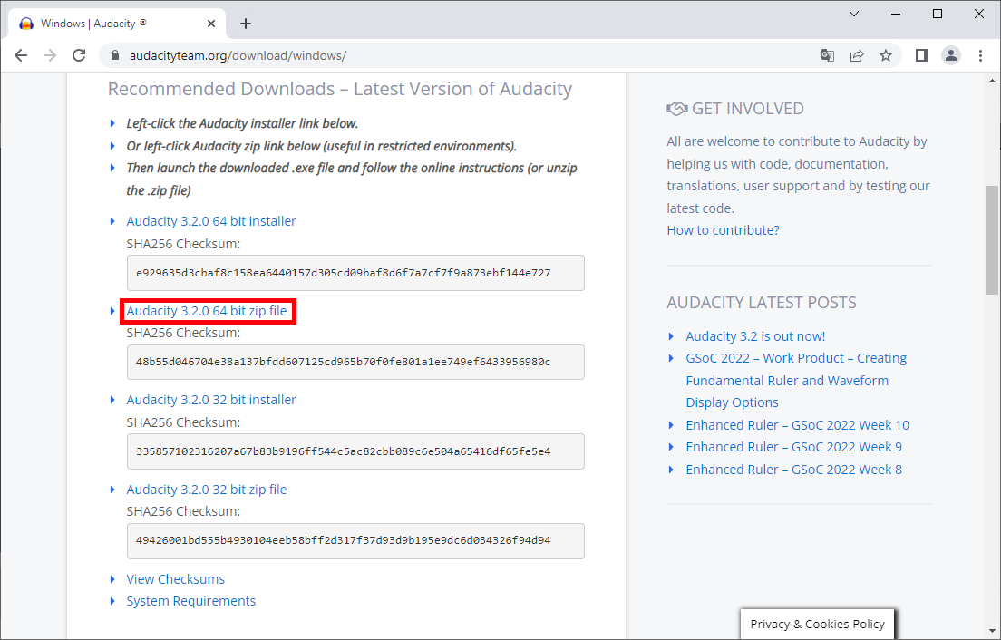Expand the System Requirements entry arrow

click(x=112, y=600)
